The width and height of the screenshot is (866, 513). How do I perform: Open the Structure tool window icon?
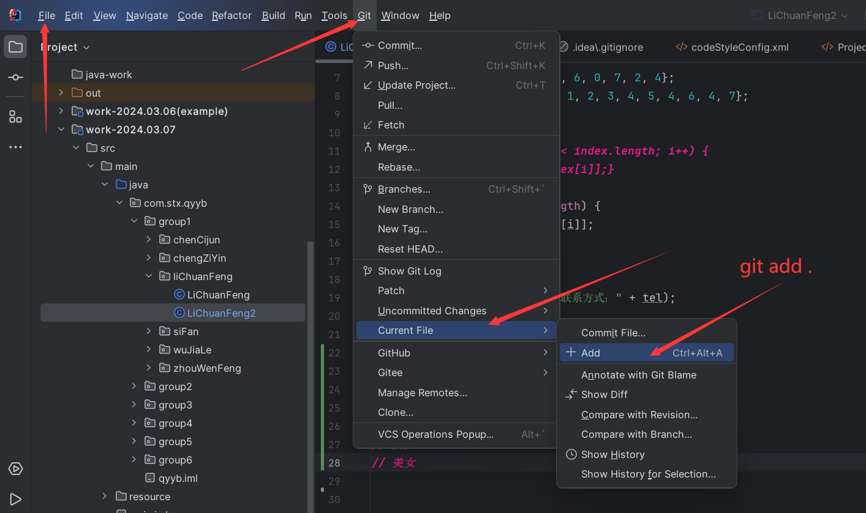coord(15,117)
